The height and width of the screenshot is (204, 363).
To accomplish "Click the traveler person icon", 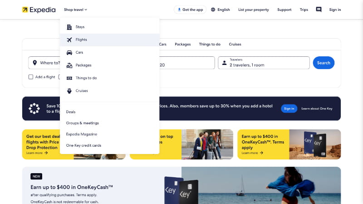I will click(224, 63).
